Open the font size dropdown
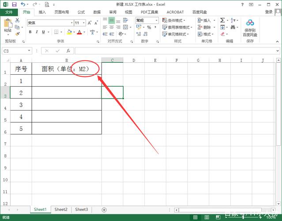282x221 pixels. [83, 23]
